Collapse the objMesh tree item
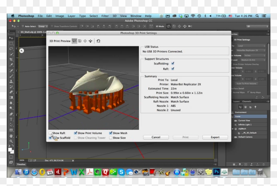The height and width of the screenshot is (186, 277). tap(233, 129)
